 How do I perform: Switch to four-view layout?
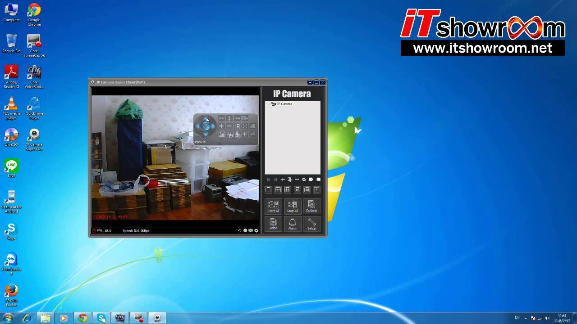coord(278,190)
